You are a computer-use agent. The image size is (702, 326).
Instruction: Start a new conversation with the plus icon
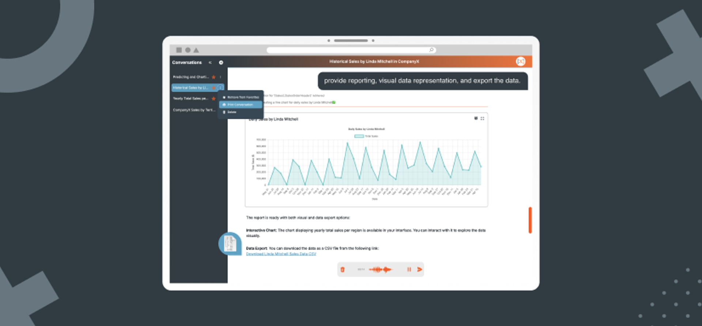[221, 62]
